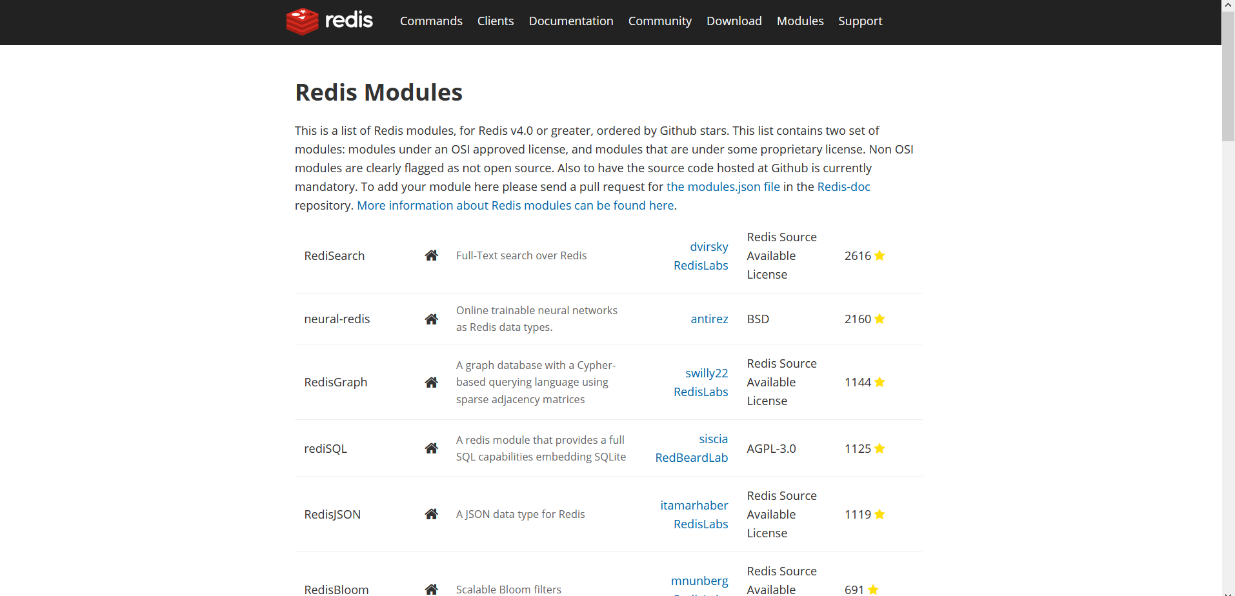
Task: Click the RedBeardLab organization link
Action: point(692,457)
